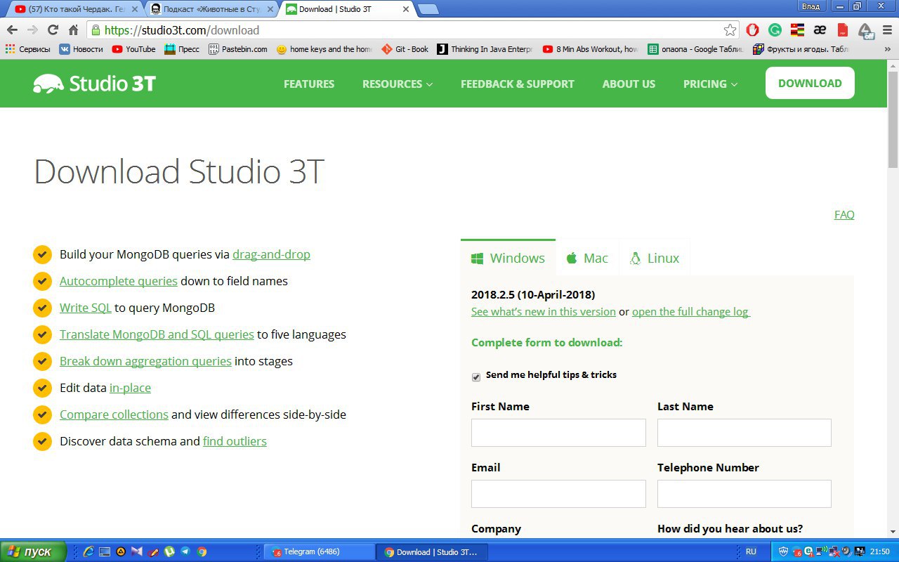This screenshot has width=899, height=562.
Task: Click the Studio 3T logo
Action: (x=94, y=84)
